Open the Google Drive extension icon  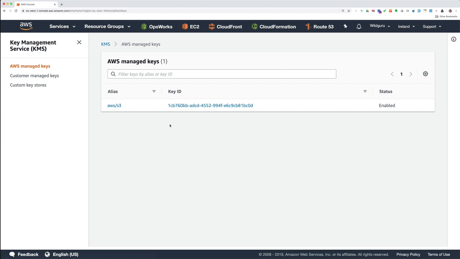pos(367,11)
